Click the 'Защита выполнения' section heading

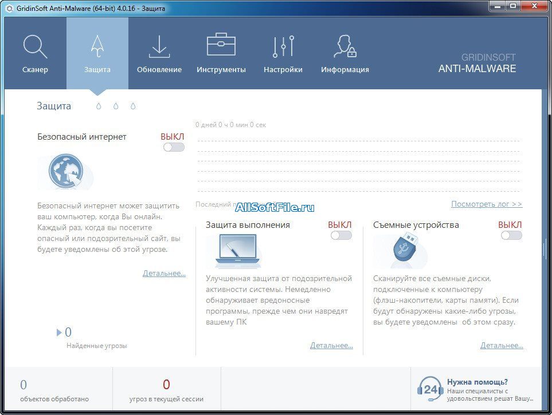point(248,225)
